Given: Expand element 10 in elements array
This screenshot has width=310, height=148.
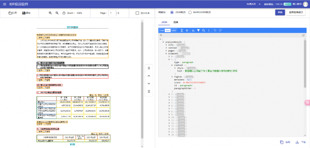Looking at the screenshot, I should 169,117.
